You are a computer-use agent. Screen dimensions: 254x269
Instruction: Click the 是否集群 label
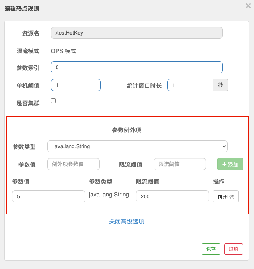[28, 103]
